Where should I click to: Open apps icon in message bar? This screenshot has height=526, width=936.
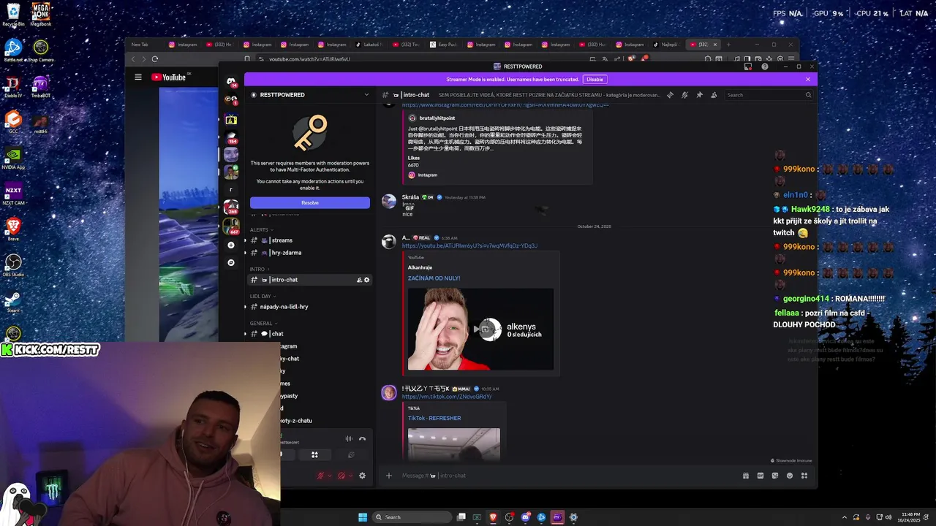click(804, 476)
